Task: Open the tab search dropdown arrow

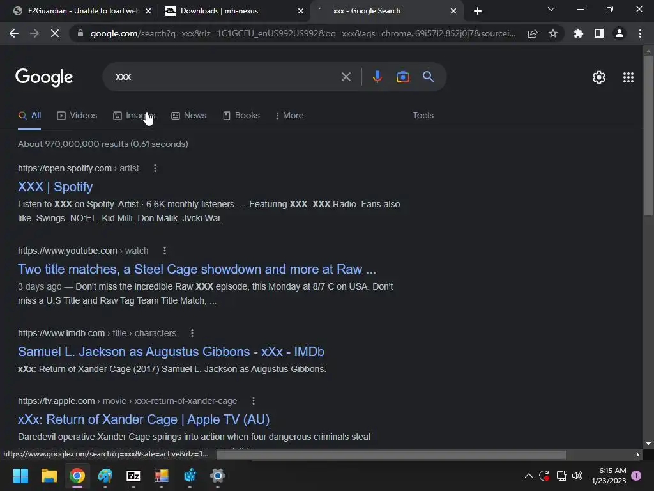Action: (551, 9)
